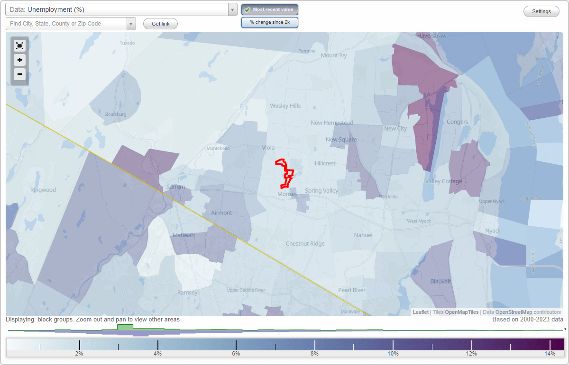Open the data metric combo box arrow
The height and width of the screenshot is (365, 569).
pos(232,9)
